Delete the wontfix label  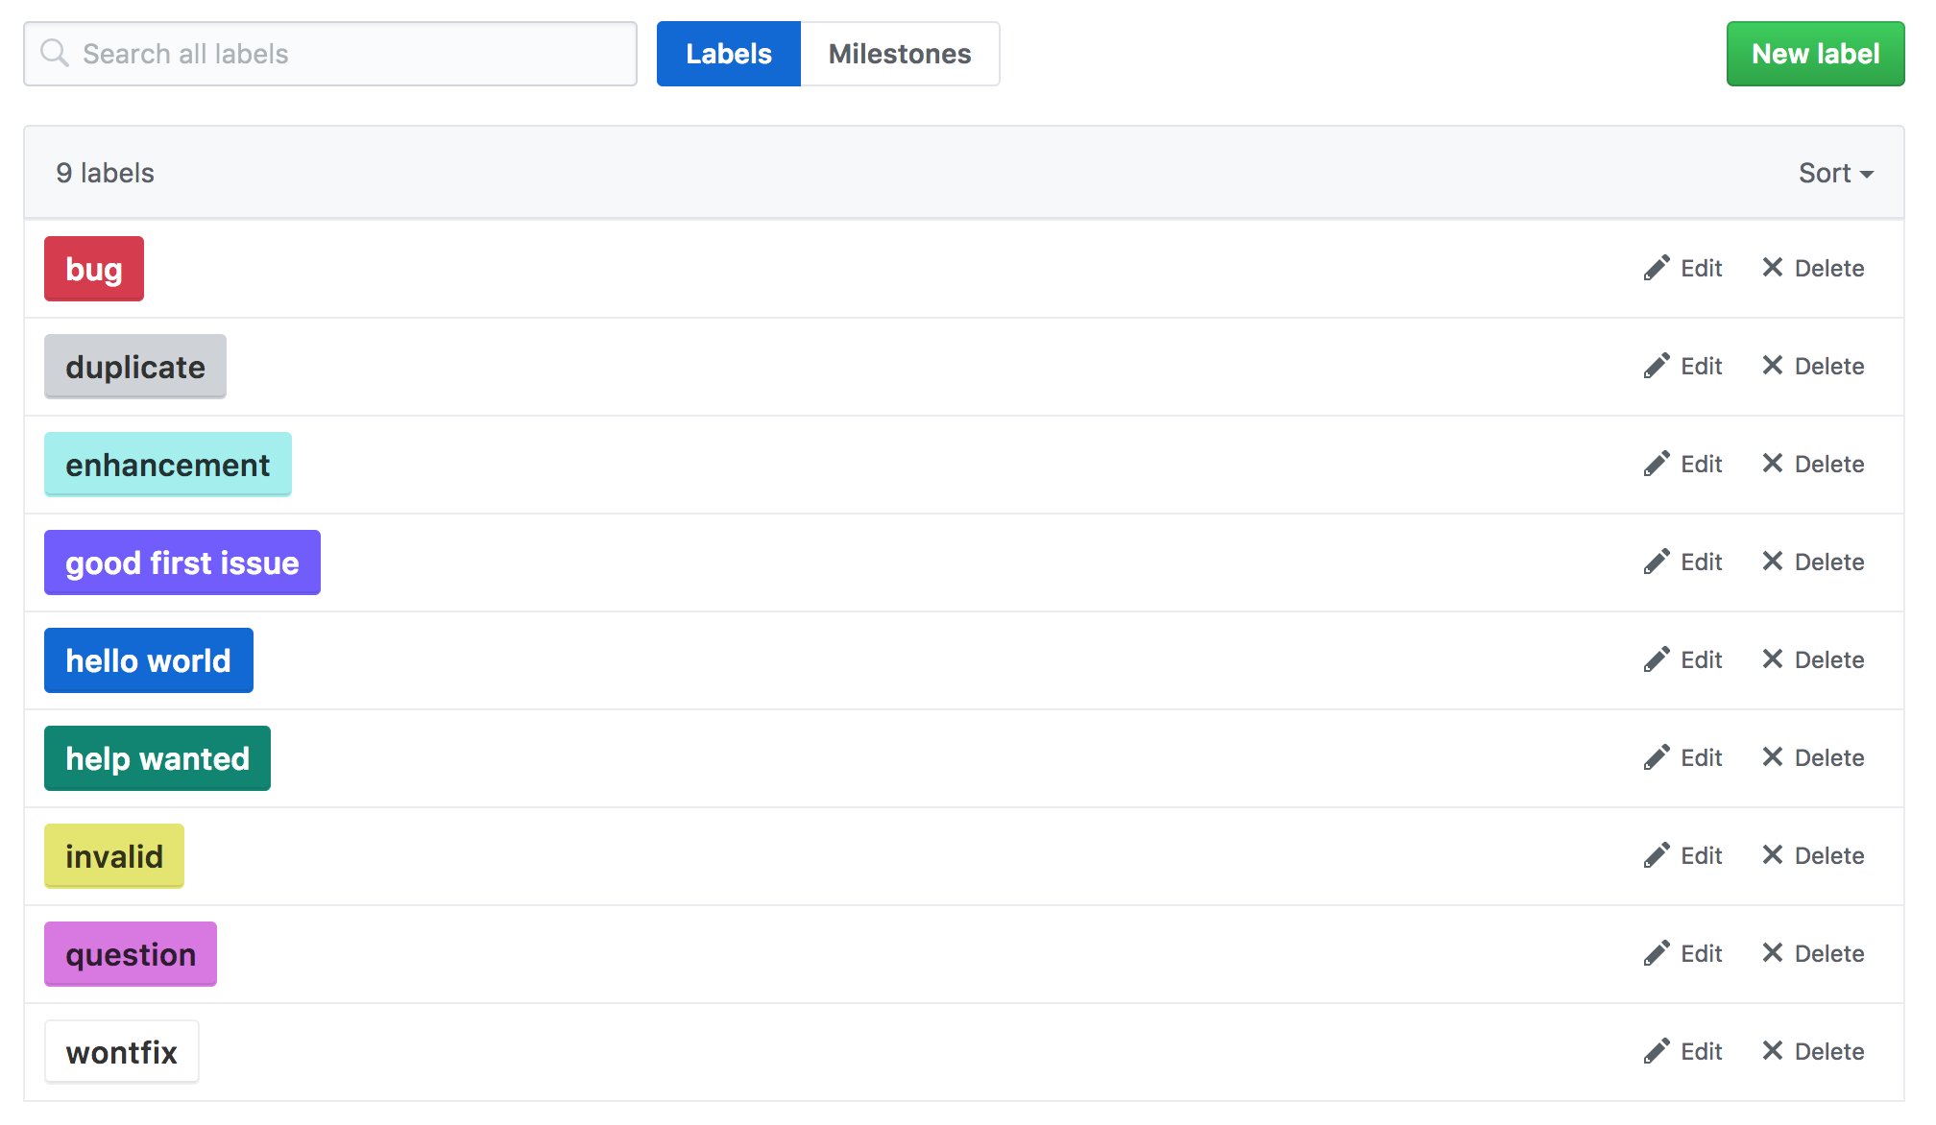coord(1812,1051)
